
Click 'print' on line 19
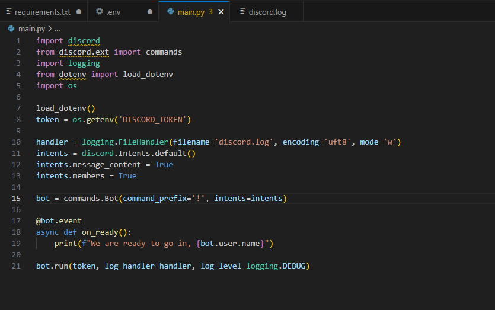point(66,244)
